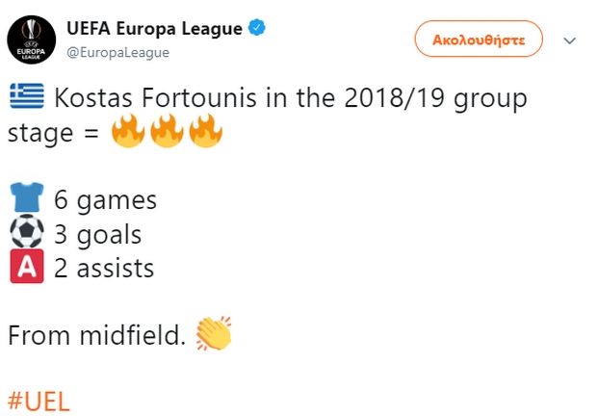Click the Kostas Fortounis tweet text
The width and height of the screenshot is (597, 416).
point(268,116)
